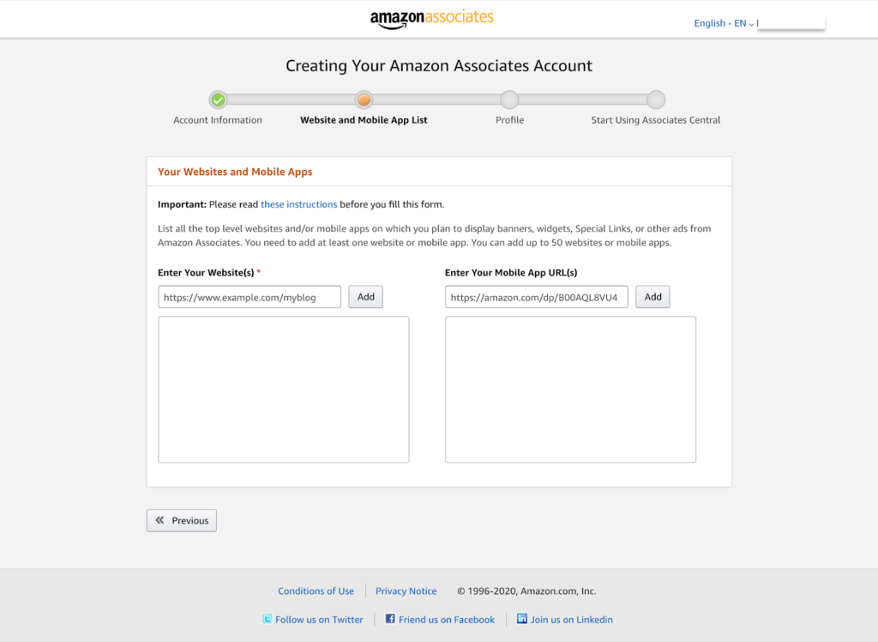The image size is (878, 642).
Task: Click inside the mobile app URL field
Action: tap(537, 296)
